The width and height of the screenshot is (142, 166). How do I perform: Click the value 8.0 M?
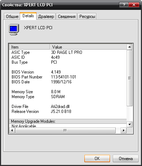point(56,92)
